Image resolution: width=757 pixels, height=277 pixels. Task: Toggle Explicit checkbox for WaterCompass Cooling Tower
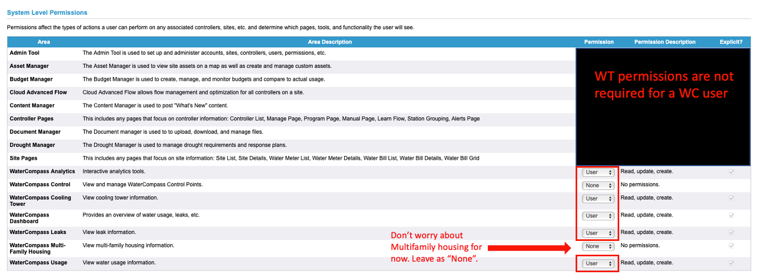pyautogui.click(x=731, y=198)
